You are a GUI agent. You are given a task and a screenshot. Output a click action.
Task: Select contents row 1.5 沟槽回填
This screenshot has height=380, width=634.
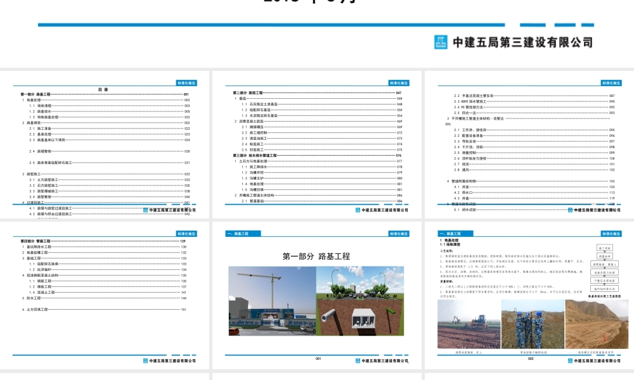(x=322, y=189)
